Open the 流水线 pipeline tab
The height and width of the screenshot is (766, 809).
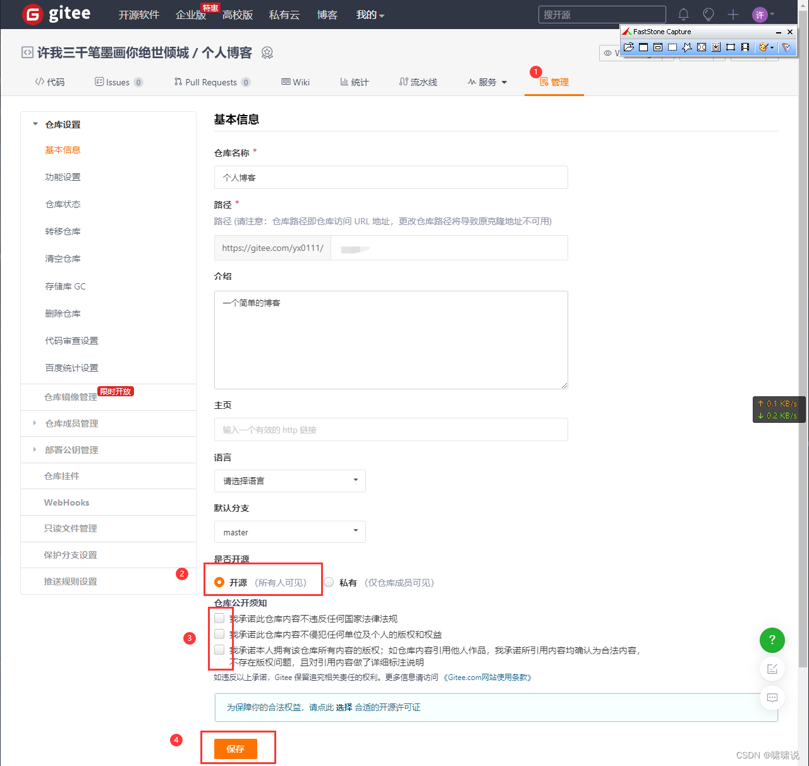418,82
